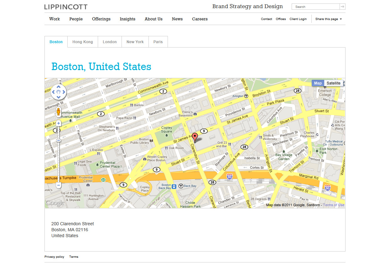Expand the Share this page dropdown
Screen dimensions: 390x275
pos(329,19)
